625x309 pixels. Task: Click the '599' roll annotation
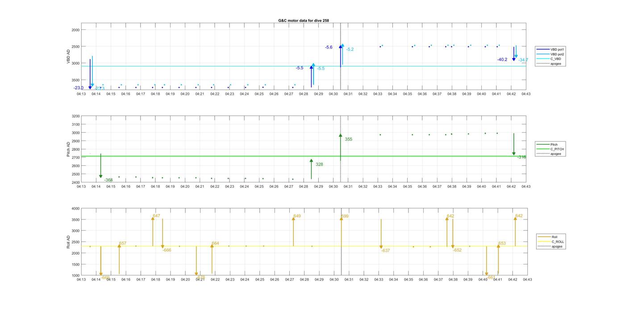coord(345,216)
